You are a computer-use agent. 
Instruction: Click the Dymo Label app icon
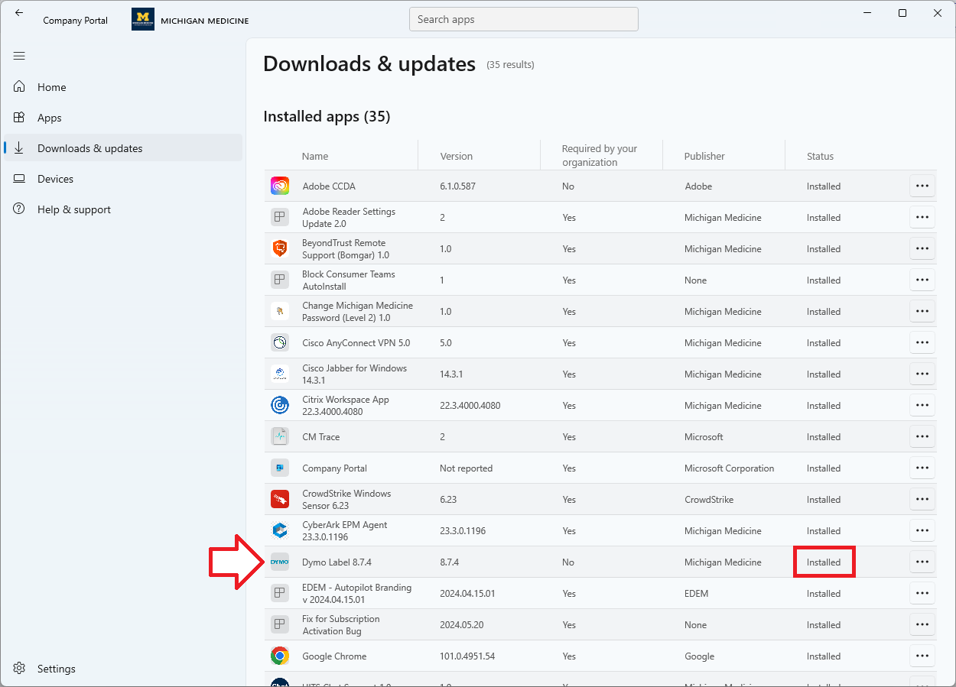click(280, 562)
